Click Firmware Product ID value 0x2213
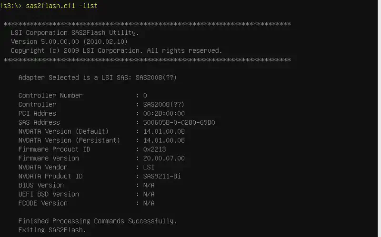Screen dimensions: 381x237 click(x=154, y=149)
